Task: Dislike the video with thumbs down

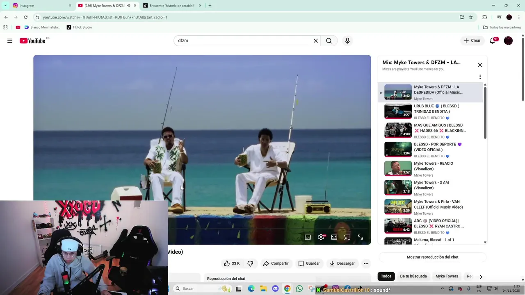Action: [x=250, y=263]
